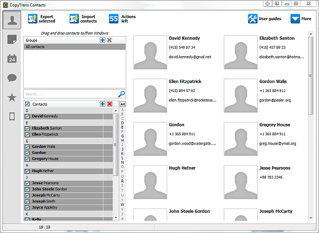The height and width of the screenshot is (233, 319).
Task: Open the Favorites star section
Action: point(12,97)
